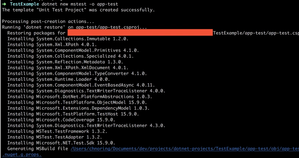Click the Installing Microsoft.DotNet.PlatformAbstractions 1.0.3 line
Image resolution: width=299 pixels, height=158 pixels.
80,97
